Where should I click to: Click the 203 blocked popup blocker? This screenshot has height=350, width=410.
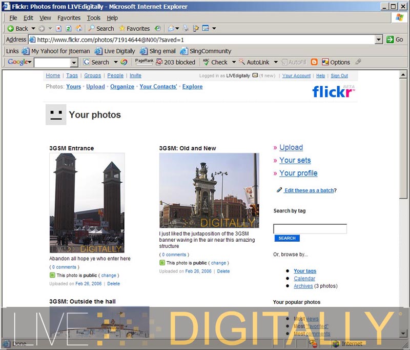pyautogui.click(x=175, y=62)
